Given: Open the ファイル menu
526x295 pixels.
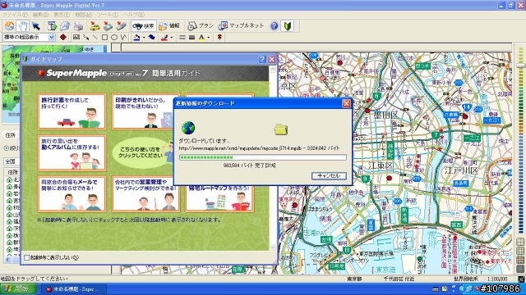Looking at the screenshot, I should [15, 15].
